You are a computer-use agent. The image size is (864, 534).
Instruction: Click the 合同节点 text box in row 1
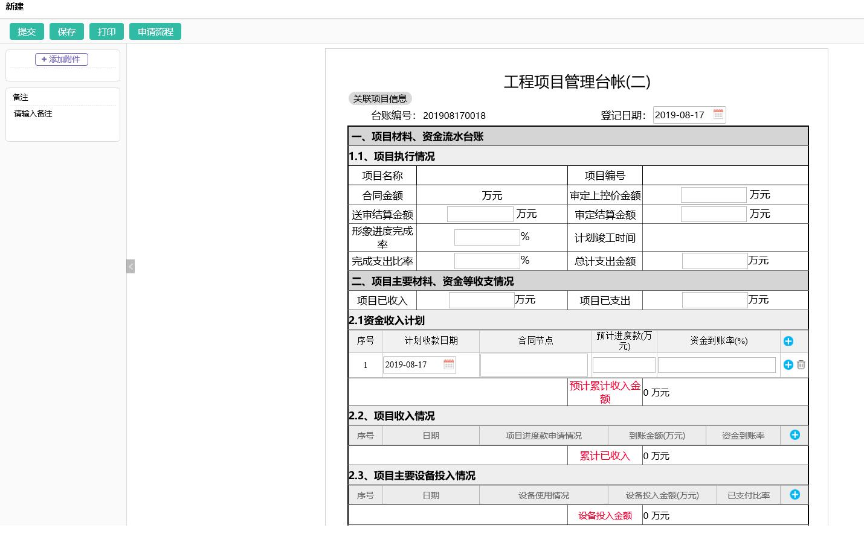[x=534, y=365]
